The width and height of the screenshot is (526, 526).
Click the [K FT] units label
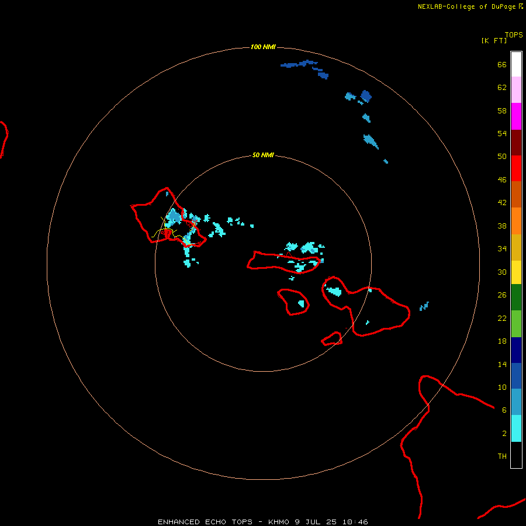[494, 40]
